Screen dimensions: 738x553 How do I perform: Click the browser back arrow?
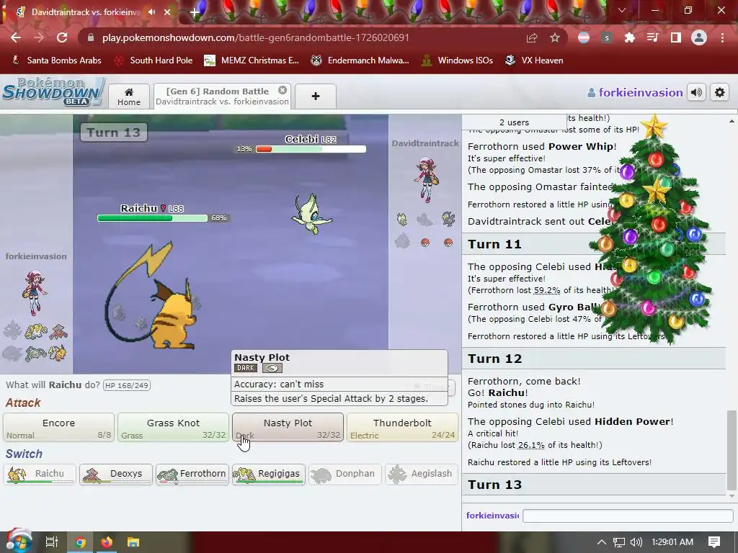16,37
